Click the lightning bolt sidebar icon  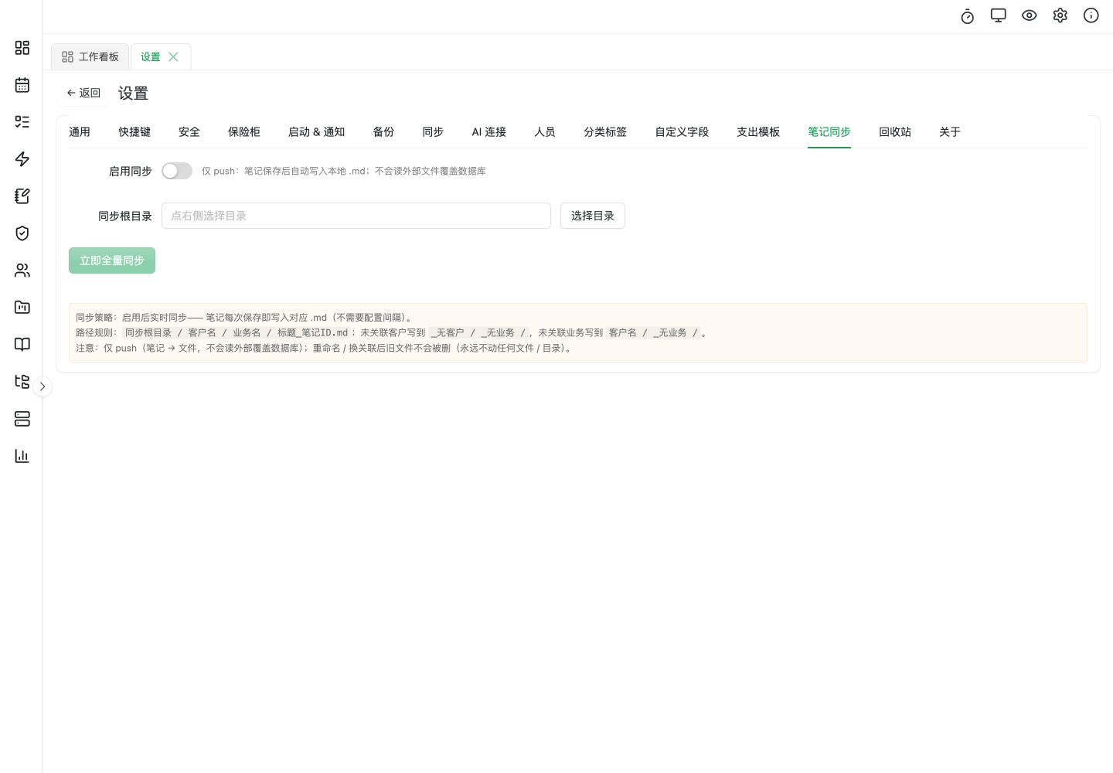coord(22,159)
